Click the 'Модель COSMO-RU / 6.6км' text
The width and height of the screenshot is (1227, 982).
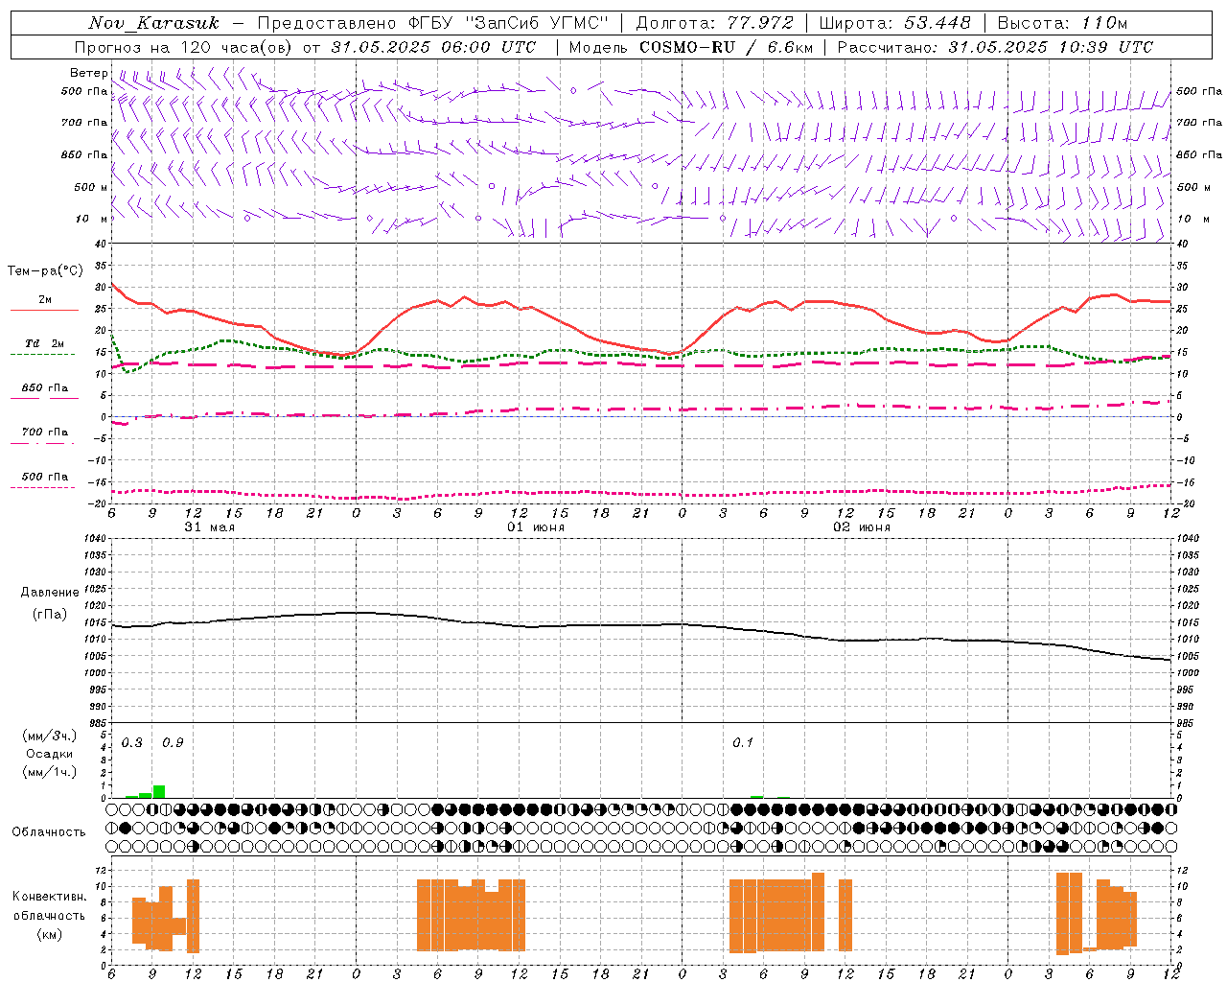point(691,47)
